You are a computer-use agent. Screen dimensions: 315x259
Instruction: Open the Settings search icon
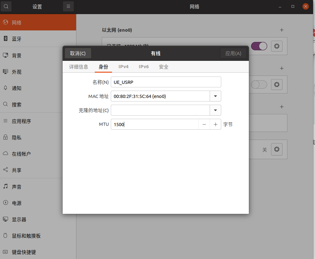tap(6, 6)
